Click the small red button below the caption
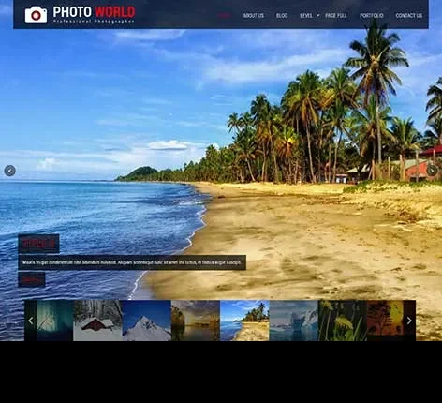This screenshot has height=403, width=442. tap(32, 279)
